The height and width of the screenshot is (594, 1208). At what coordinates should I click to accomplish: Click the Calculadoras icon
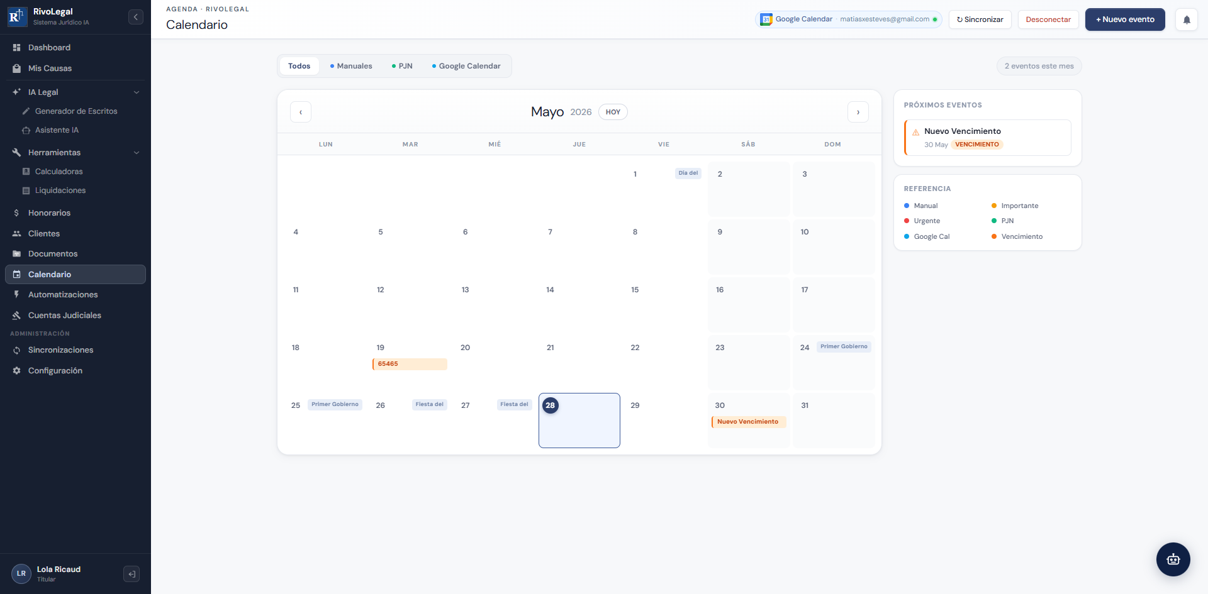coord(26,172)
